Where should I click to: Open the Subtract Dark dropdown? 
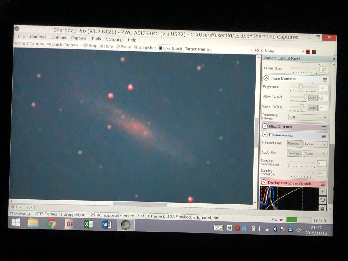click(315, 144)
